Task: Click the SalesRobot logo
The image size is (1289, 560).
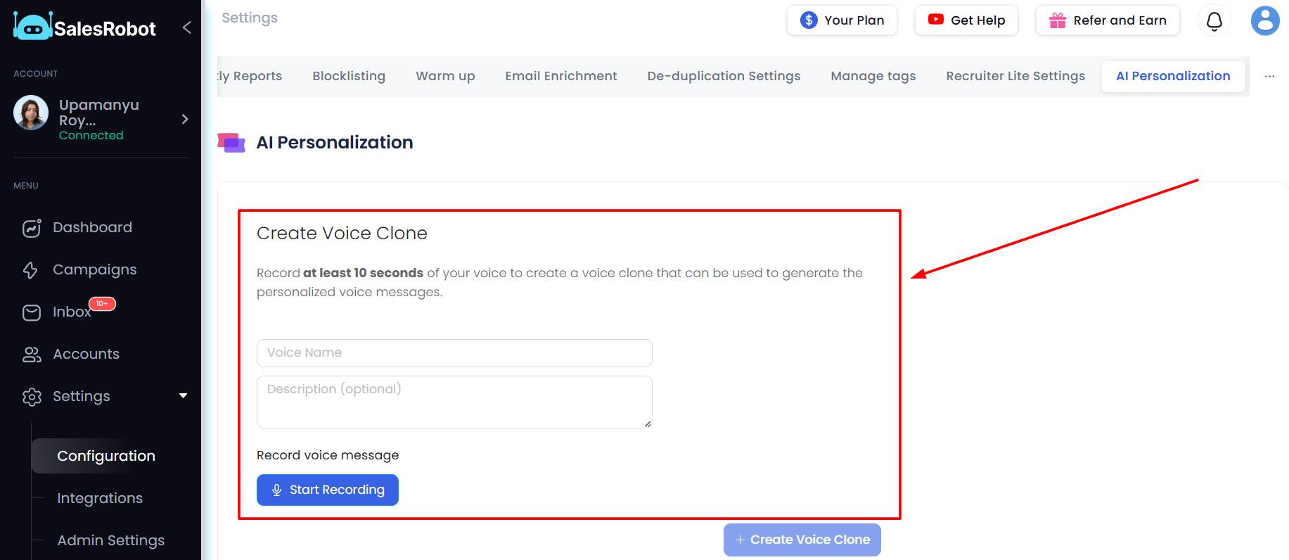Action: point(84,28)
